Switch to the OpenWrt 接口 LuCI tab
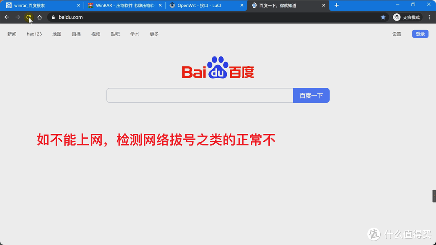436x245 pixels. pyautogui.click(x=206, y=5)
